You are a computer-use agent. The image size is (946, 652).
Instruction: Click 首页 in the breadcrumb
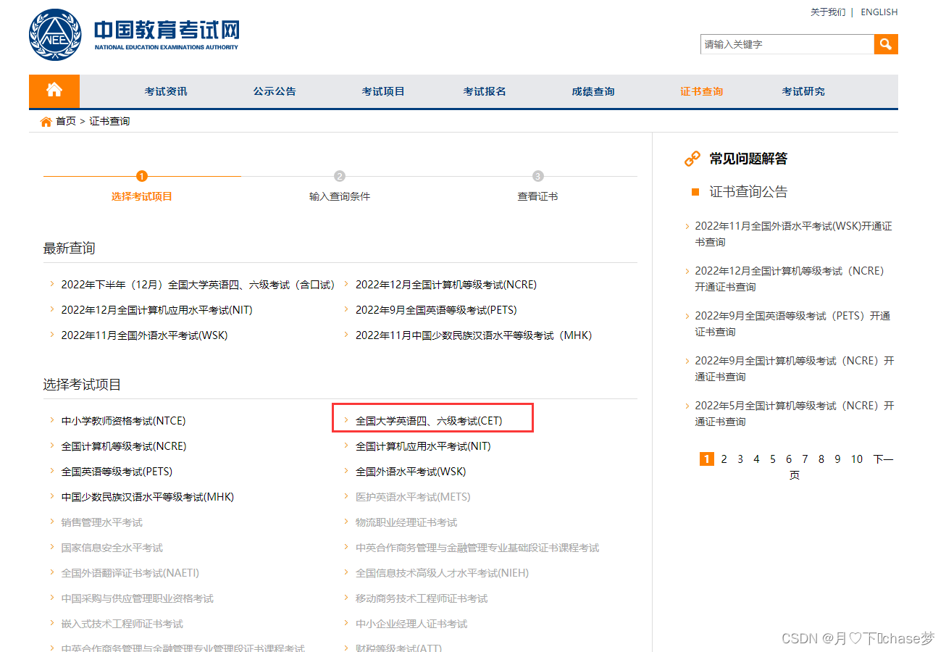point(66,121)
